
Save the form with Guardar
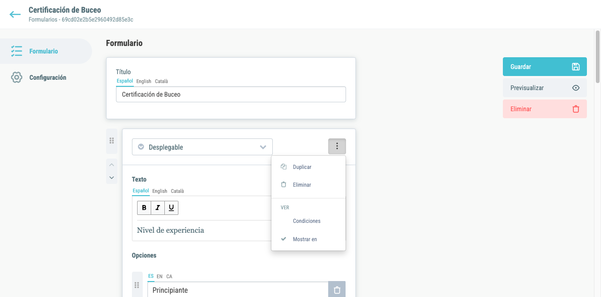point(545,67)
